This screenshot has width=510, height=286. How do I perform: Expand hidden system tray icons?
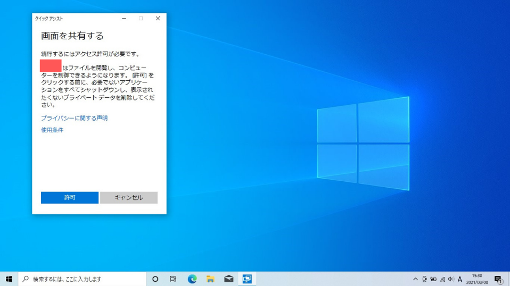tap(415, 279)
